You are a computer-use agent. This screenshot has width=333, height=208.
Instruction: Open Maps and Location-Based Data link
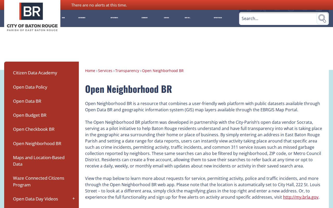tap(39, 161)
